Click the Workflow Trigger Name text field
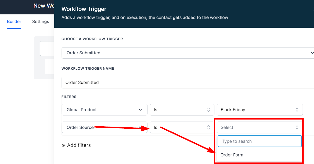This screenshot has height=164, width=314. [x=188, y=82]
